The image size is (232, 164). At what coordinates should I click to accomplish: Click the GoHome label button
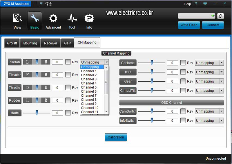point(128,63)
